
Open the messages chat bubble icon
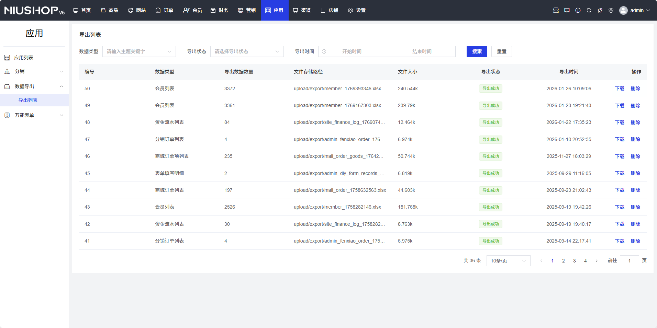tap(567, 10)
